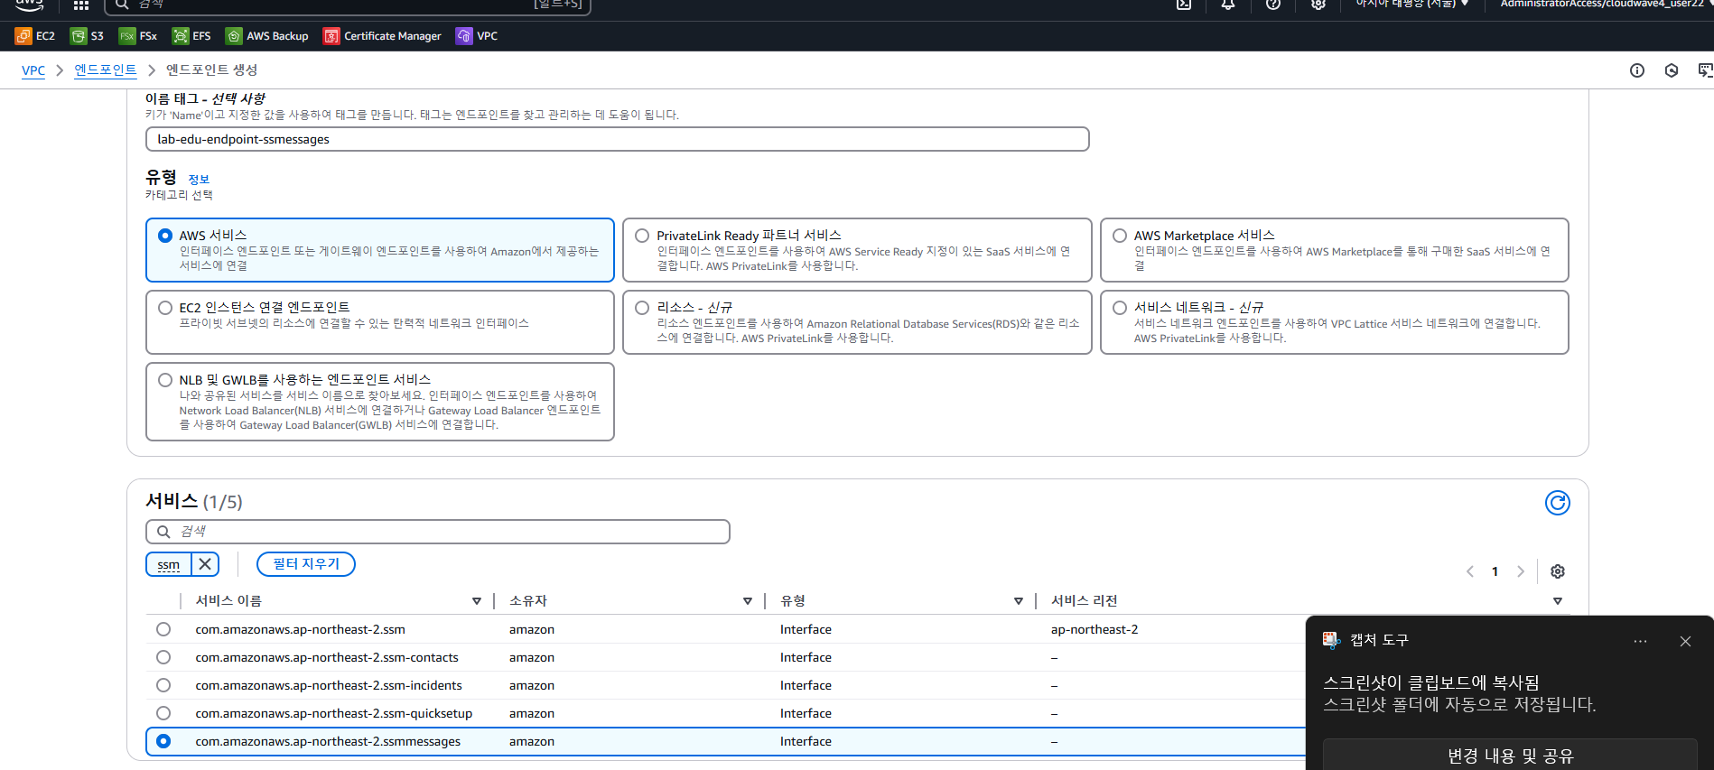
Task: Go to next page of services
Action: (x=1521, y=571)
